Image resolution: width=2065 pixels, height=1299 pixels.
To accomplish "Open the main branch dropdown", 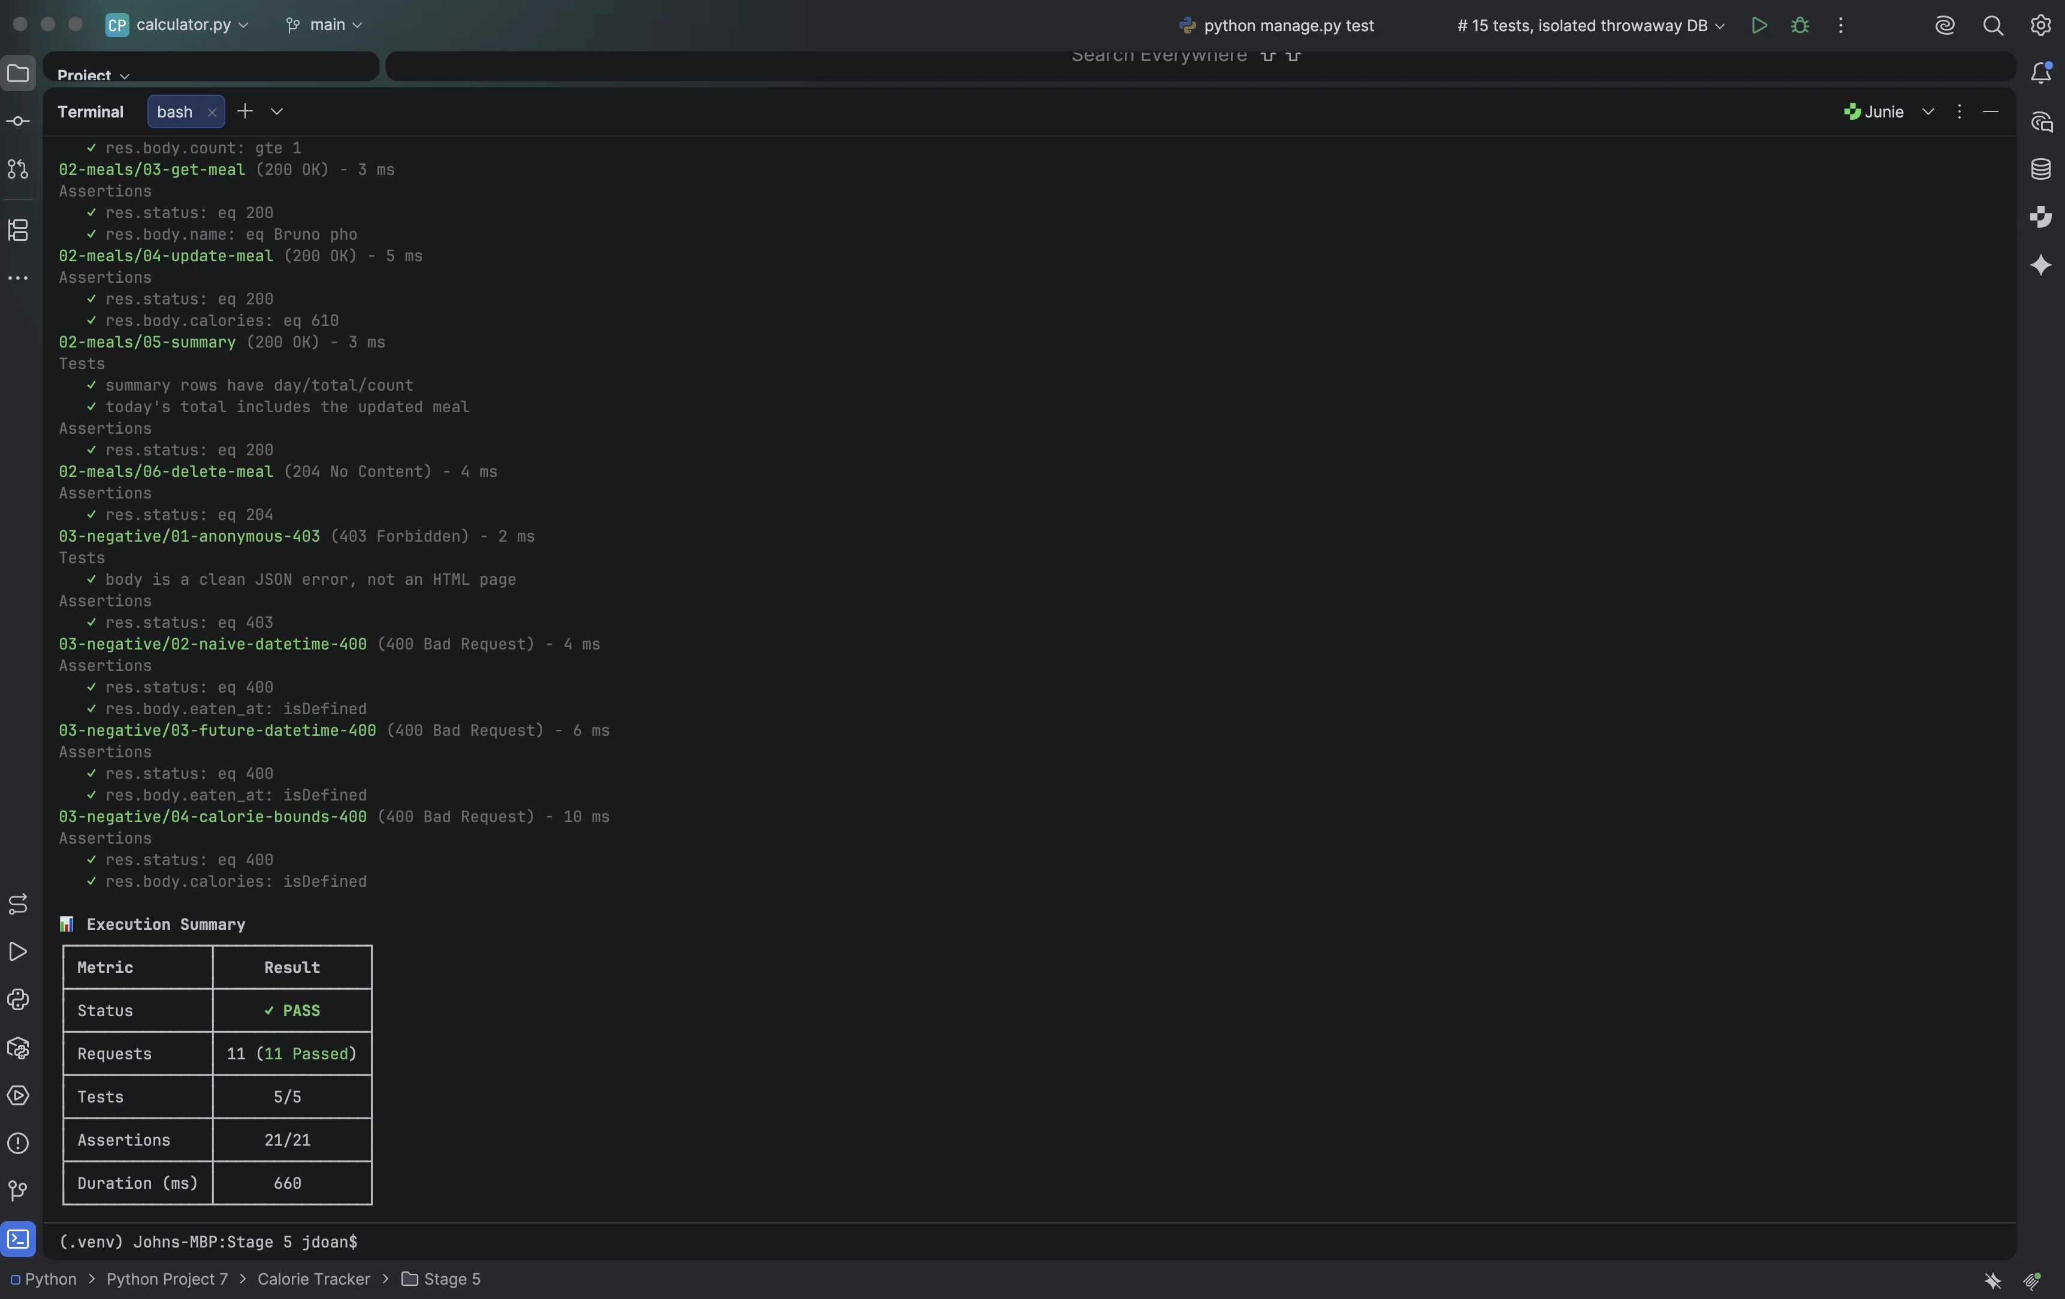I will (x=324, y=25).
